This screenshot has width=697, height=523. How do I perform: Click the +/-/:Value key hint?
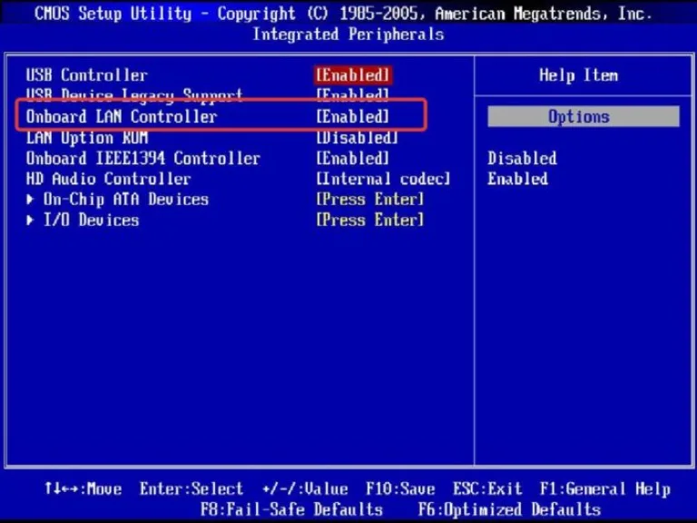[305, 488]
